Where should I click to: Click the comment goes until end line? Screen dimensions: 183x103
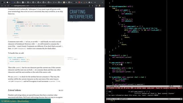point(141,28)
